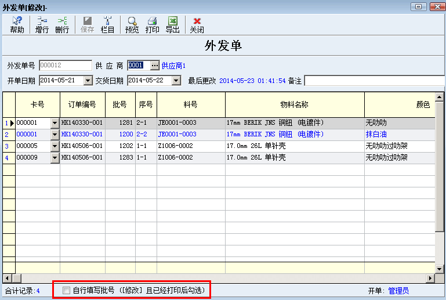This screenshot has height=300, width=446.
Task: Click the 保存 save icon
Action: 87,25
